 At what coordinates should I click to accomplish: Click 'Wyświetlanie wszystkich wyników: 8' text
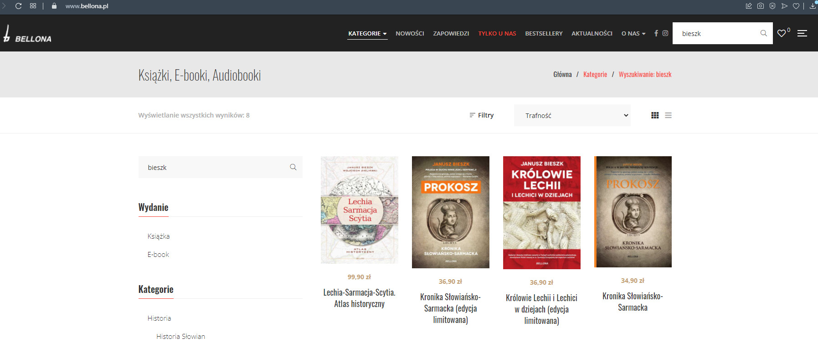tap(194, 115)
